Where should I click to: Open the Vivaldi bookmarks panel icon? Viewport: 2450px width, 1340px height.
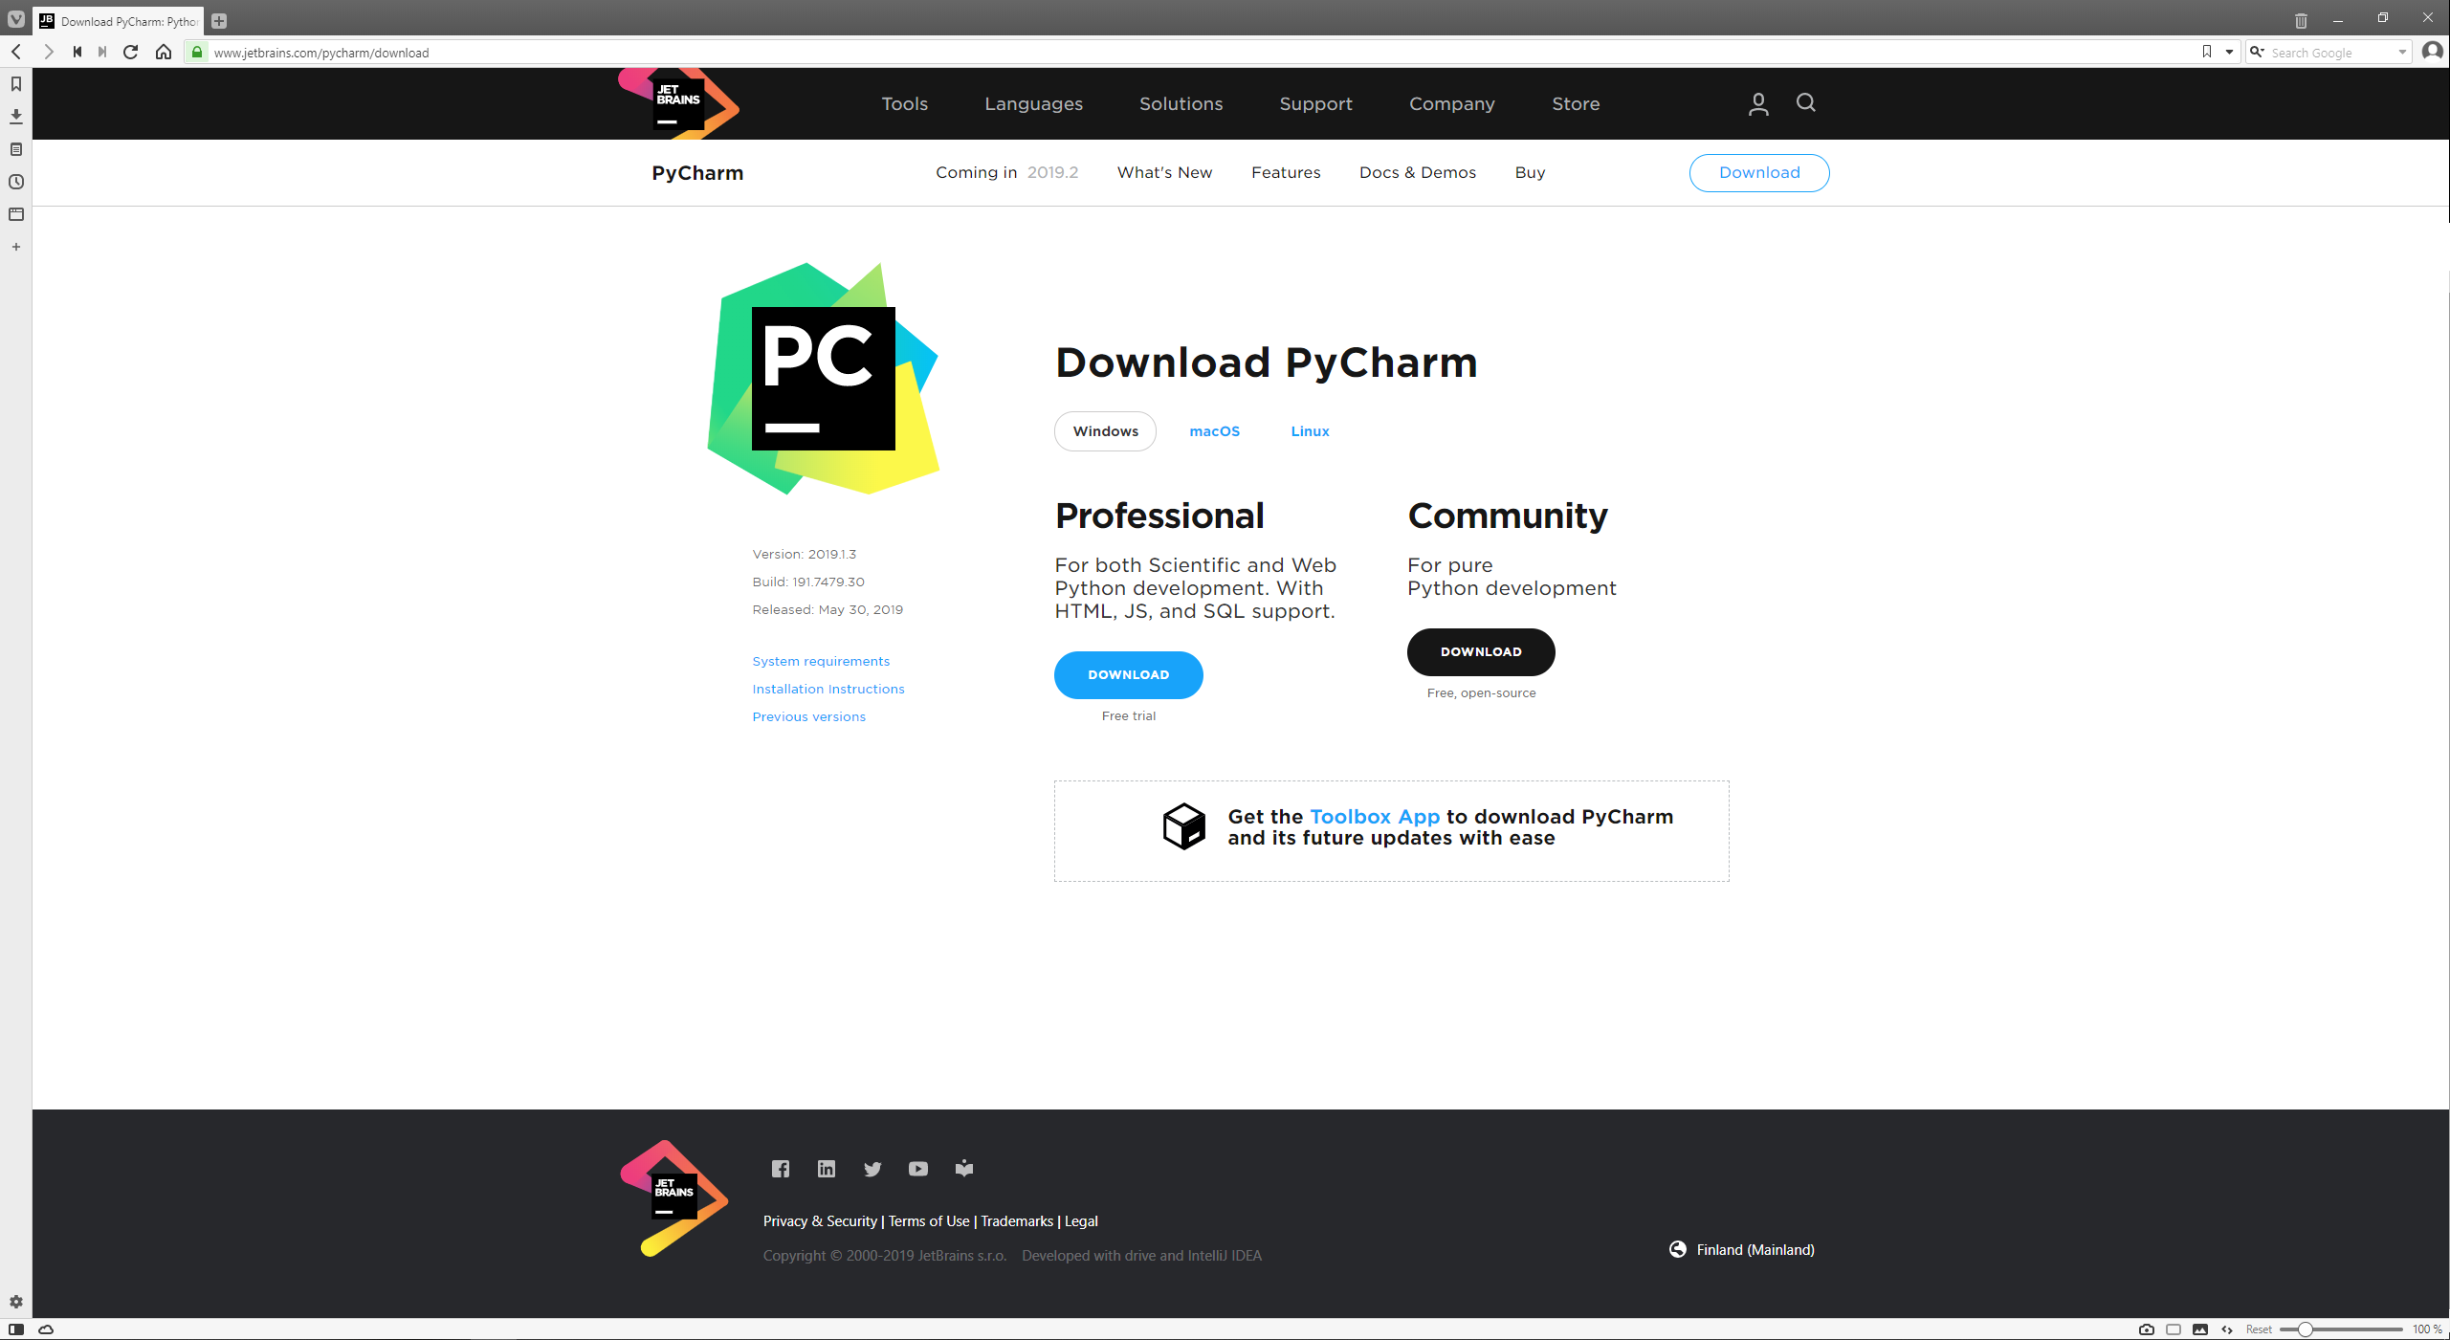tap(16, 84)
